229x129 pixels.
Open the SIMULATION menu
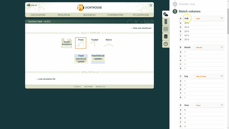click(64, 15)
